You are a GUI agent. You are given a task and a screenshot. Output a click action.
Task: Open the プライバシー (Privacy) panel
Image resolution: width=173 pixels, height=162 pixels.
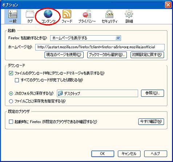point(87,16)
